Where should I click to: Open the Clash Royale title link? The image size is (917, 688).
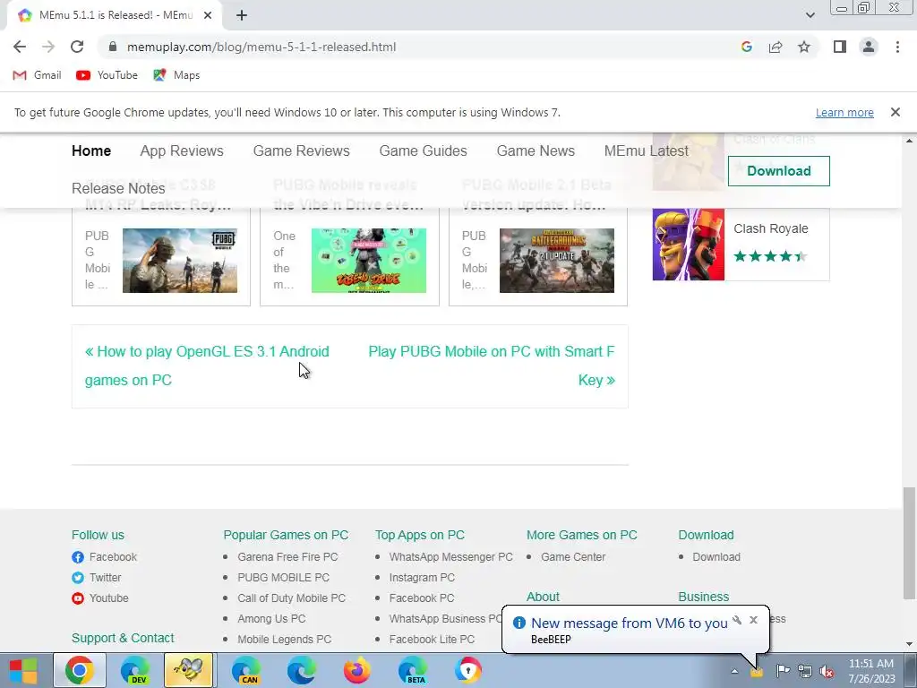(x=771, y=228)
